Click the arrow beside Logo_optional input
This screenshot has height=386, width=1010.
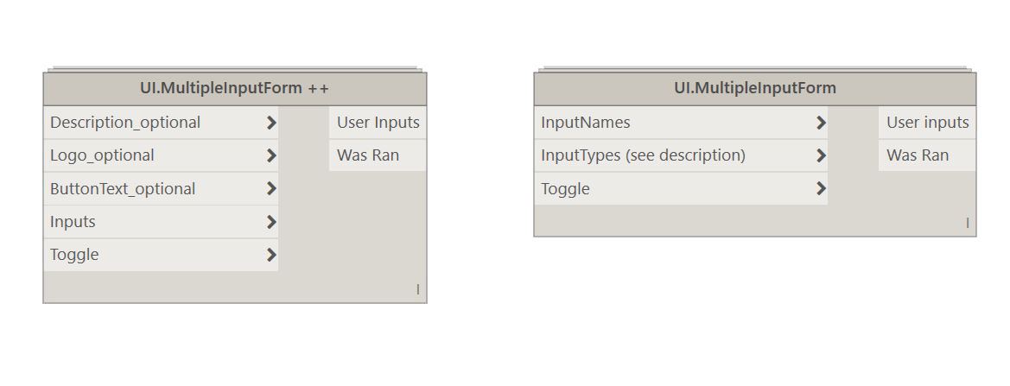coord(271,155)
